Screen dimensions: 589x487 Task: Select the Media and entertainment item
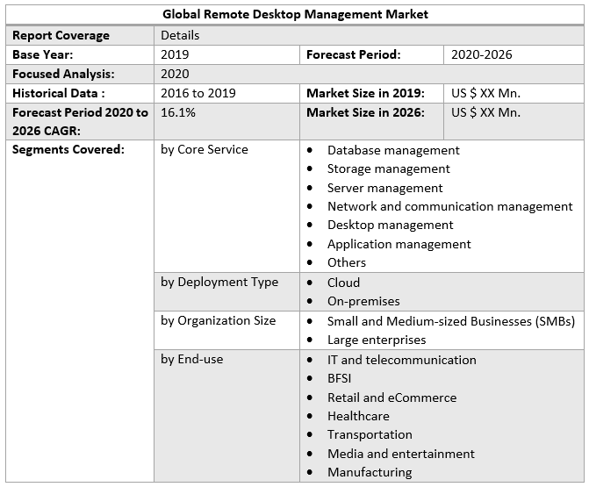tap(400, 454)
